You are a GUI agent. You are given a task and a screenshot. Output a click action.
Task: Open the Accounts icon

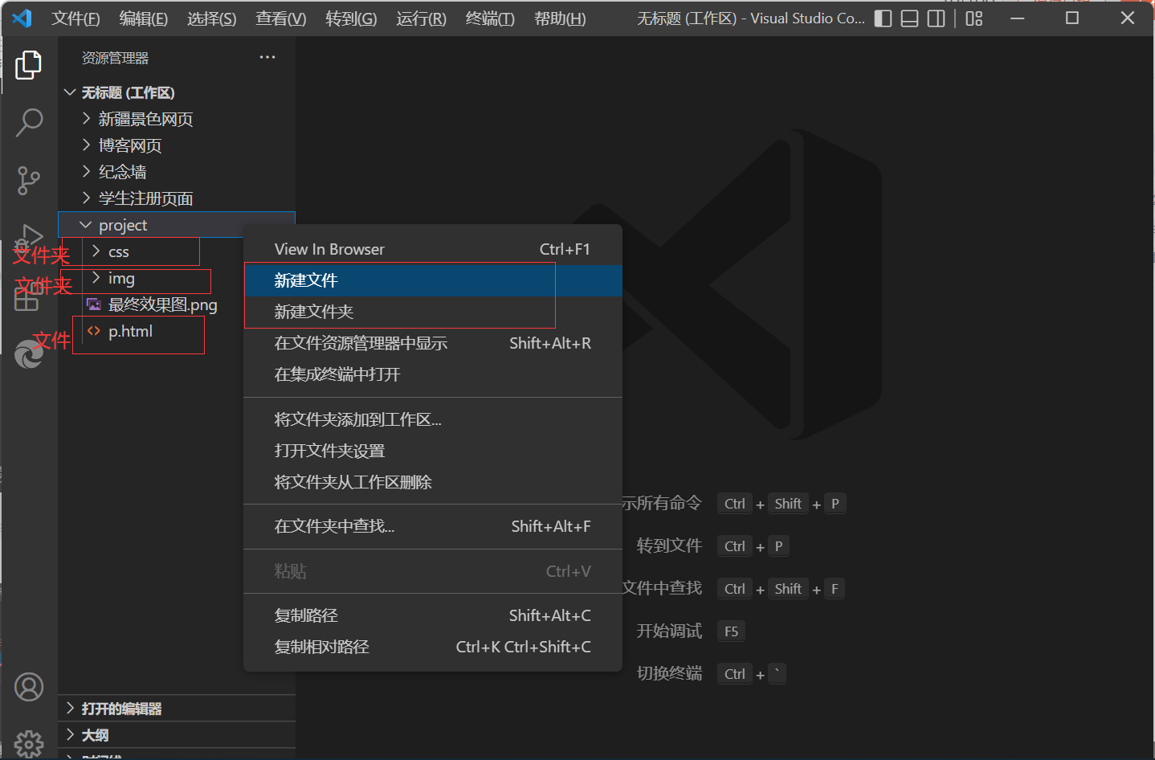point(29,687)
